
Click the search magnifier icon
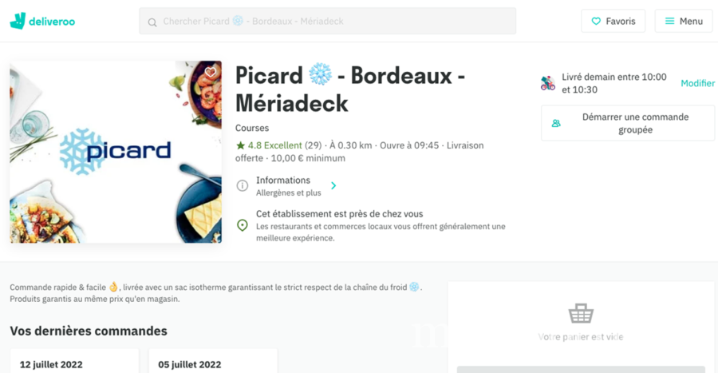152,22
